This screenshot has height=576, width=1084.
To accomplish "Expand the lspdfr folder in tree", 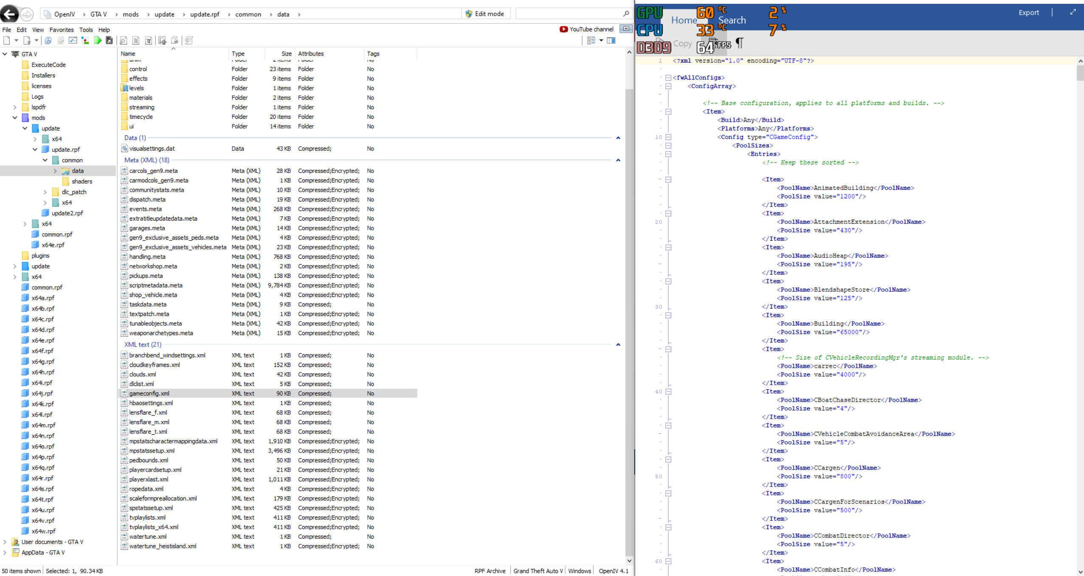I will pyautogui.click(x=15, y=107).
